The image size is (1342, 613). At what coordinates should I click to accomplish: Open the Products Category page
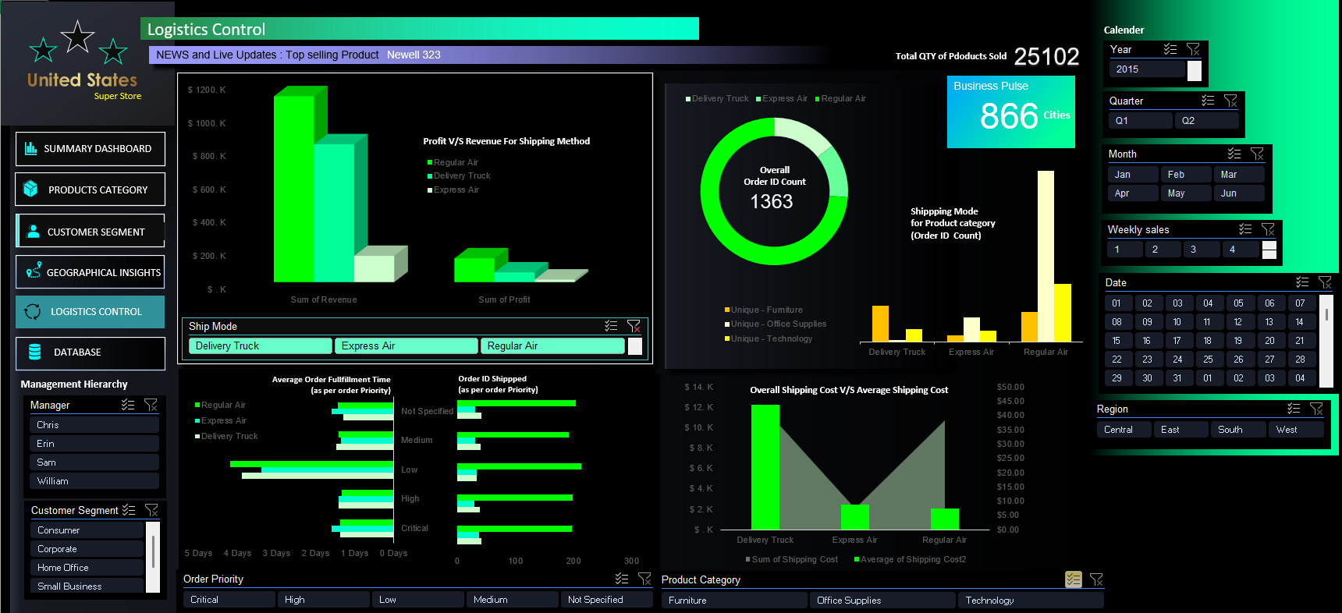click(x=91, y=190)
